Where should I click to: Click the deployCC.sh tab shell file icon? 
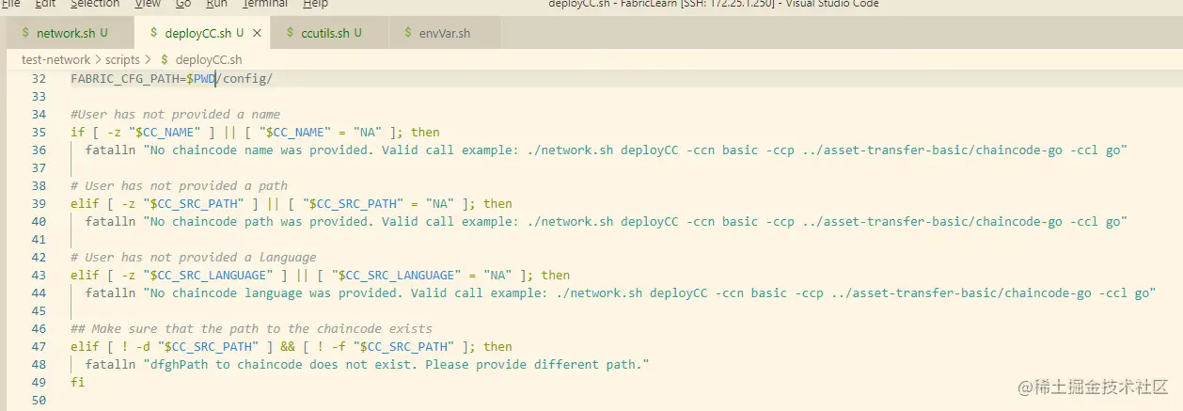point(154,33)
